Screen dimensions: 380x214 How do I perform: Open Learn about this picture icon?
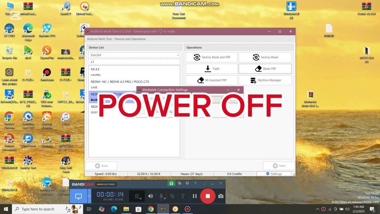[x=9, y=76]
